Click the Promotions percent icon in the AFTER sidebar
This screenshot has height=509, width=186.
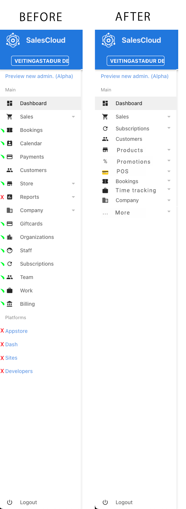click(x=105, y=162)
